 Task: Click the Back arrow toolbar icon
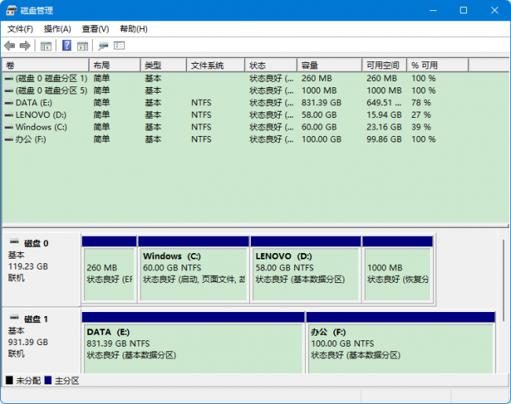(9, 46)
